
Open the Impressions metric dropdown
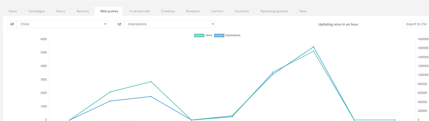pyautogui.click(x=170, y=24)
